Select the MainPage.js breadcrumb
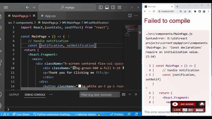212x119 pixels. pyautogui.click(x=48, y=23)
